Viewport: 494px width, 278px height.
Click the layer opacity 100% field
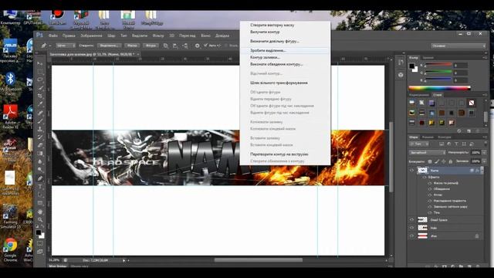point(475,153)
